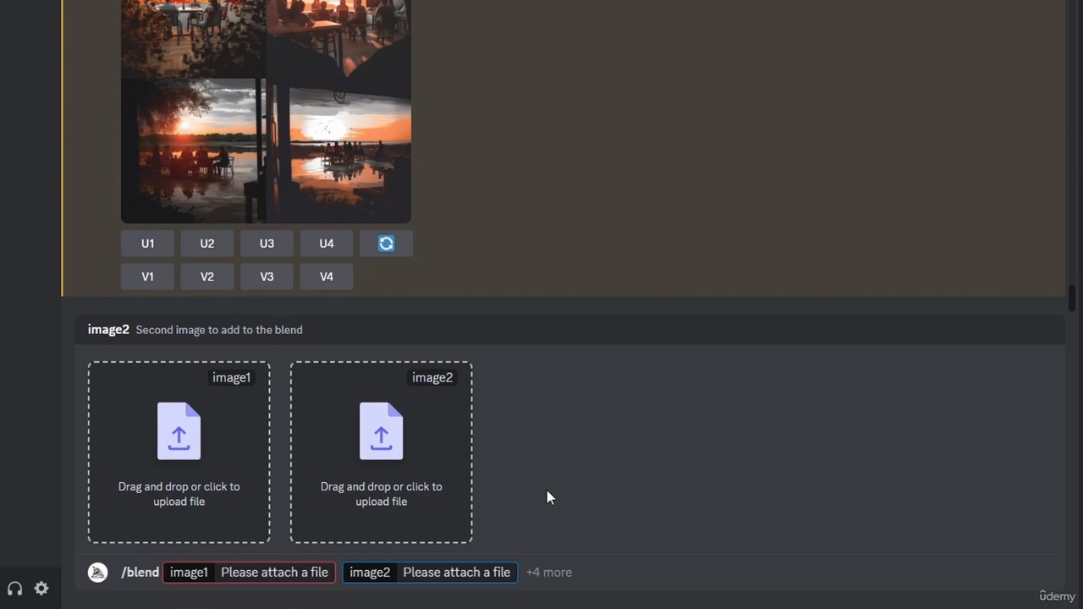Open the top-left restaurant image in the grid
Viewport: 1083px width, 609px height.
point(194,39)
